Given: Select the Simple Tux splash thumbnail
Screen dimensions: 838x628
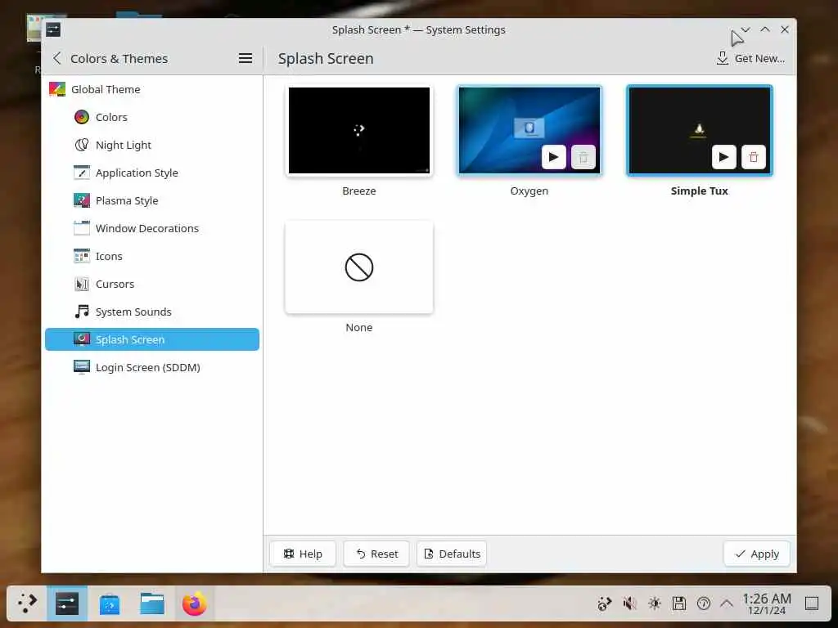Looking at the screenshot, I should pyautogui.click(x=699, y=130).
